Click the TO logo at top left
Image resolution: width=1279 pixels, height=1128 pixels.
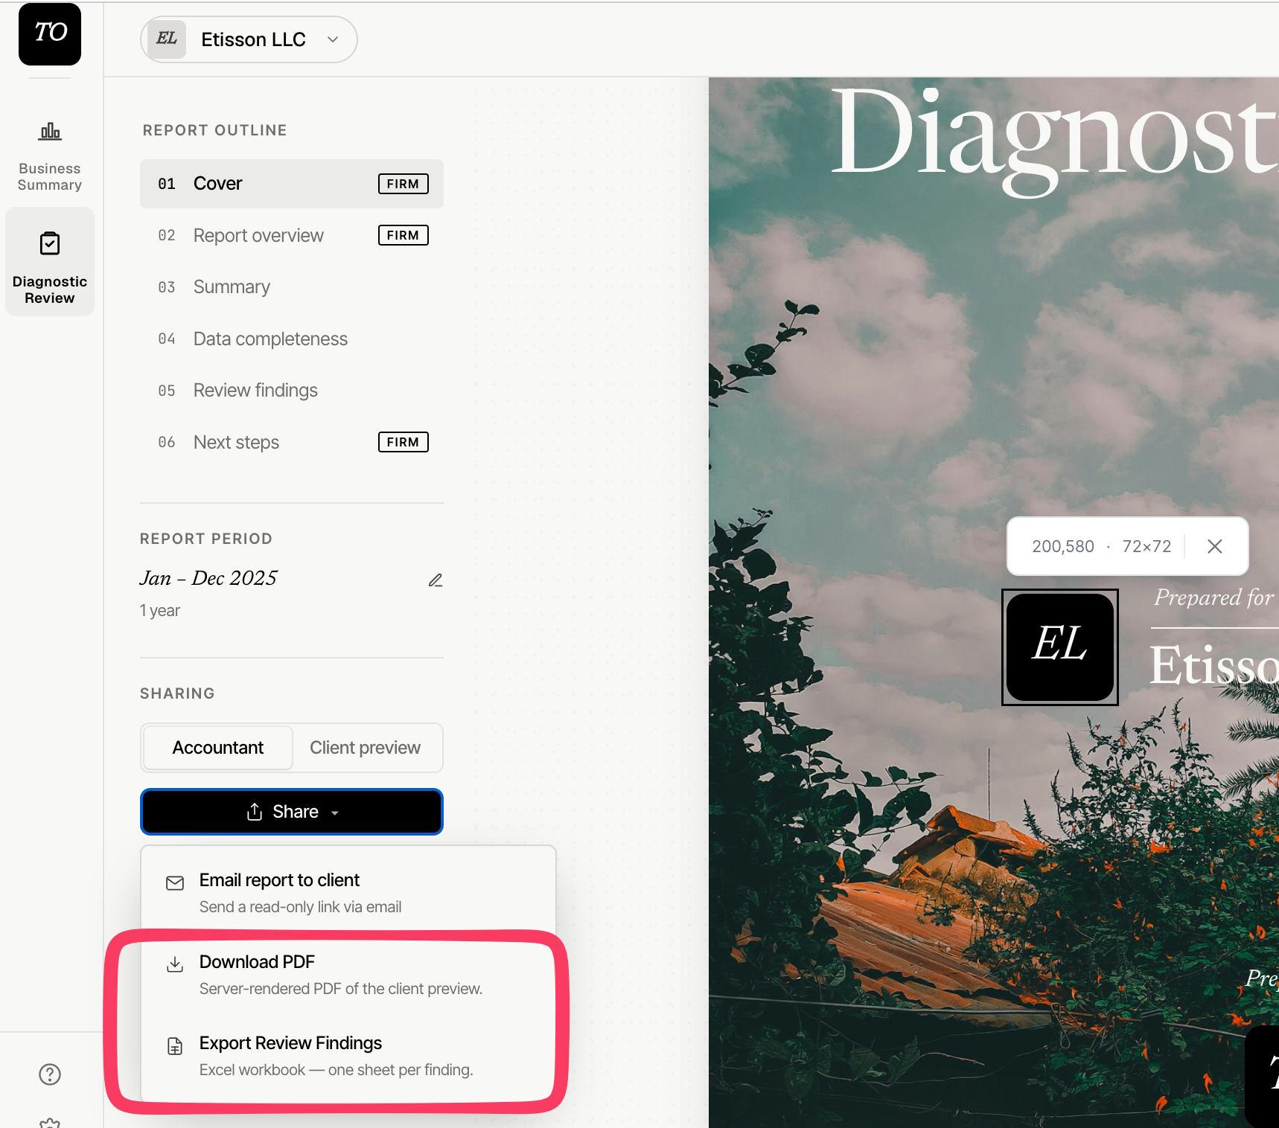coord(50,34)
